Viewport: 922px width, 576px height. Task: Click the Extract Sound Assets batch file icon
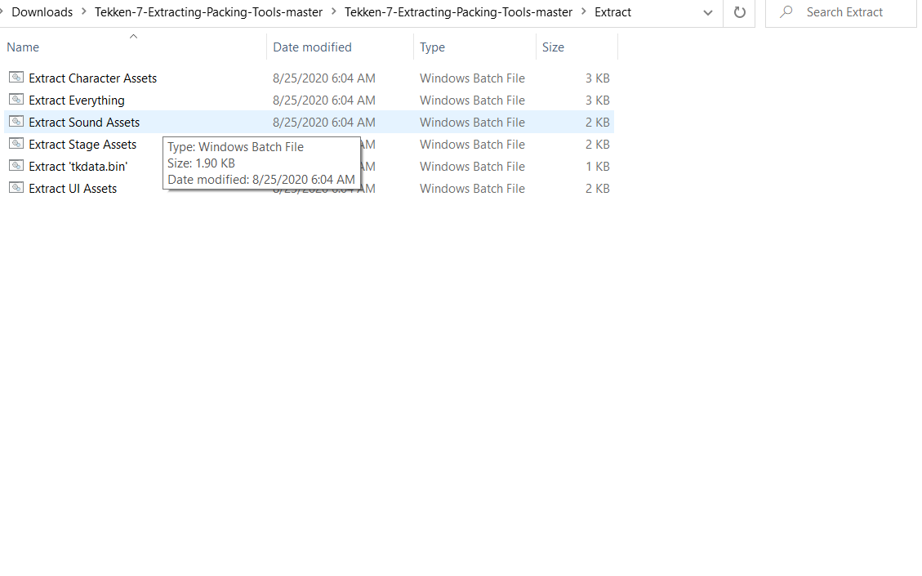click(x=16, y=122)
